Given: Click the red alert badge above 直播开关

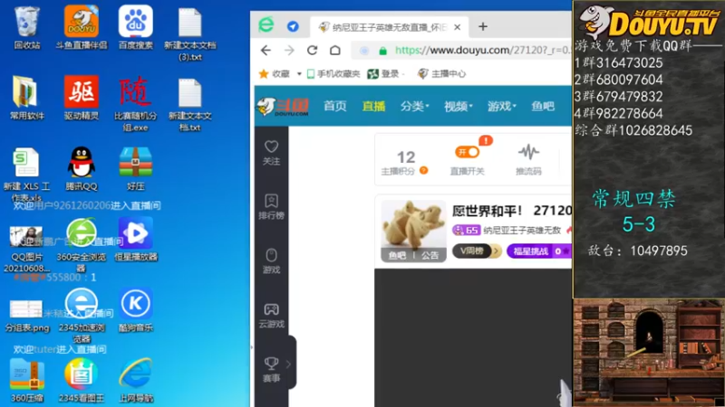Looking at the screenshot, I should pos(486,140).
